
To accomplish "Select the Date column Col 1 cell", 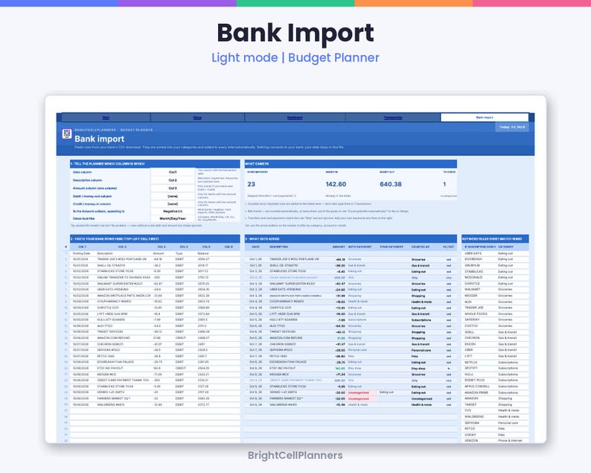I will tap(173, 172).
